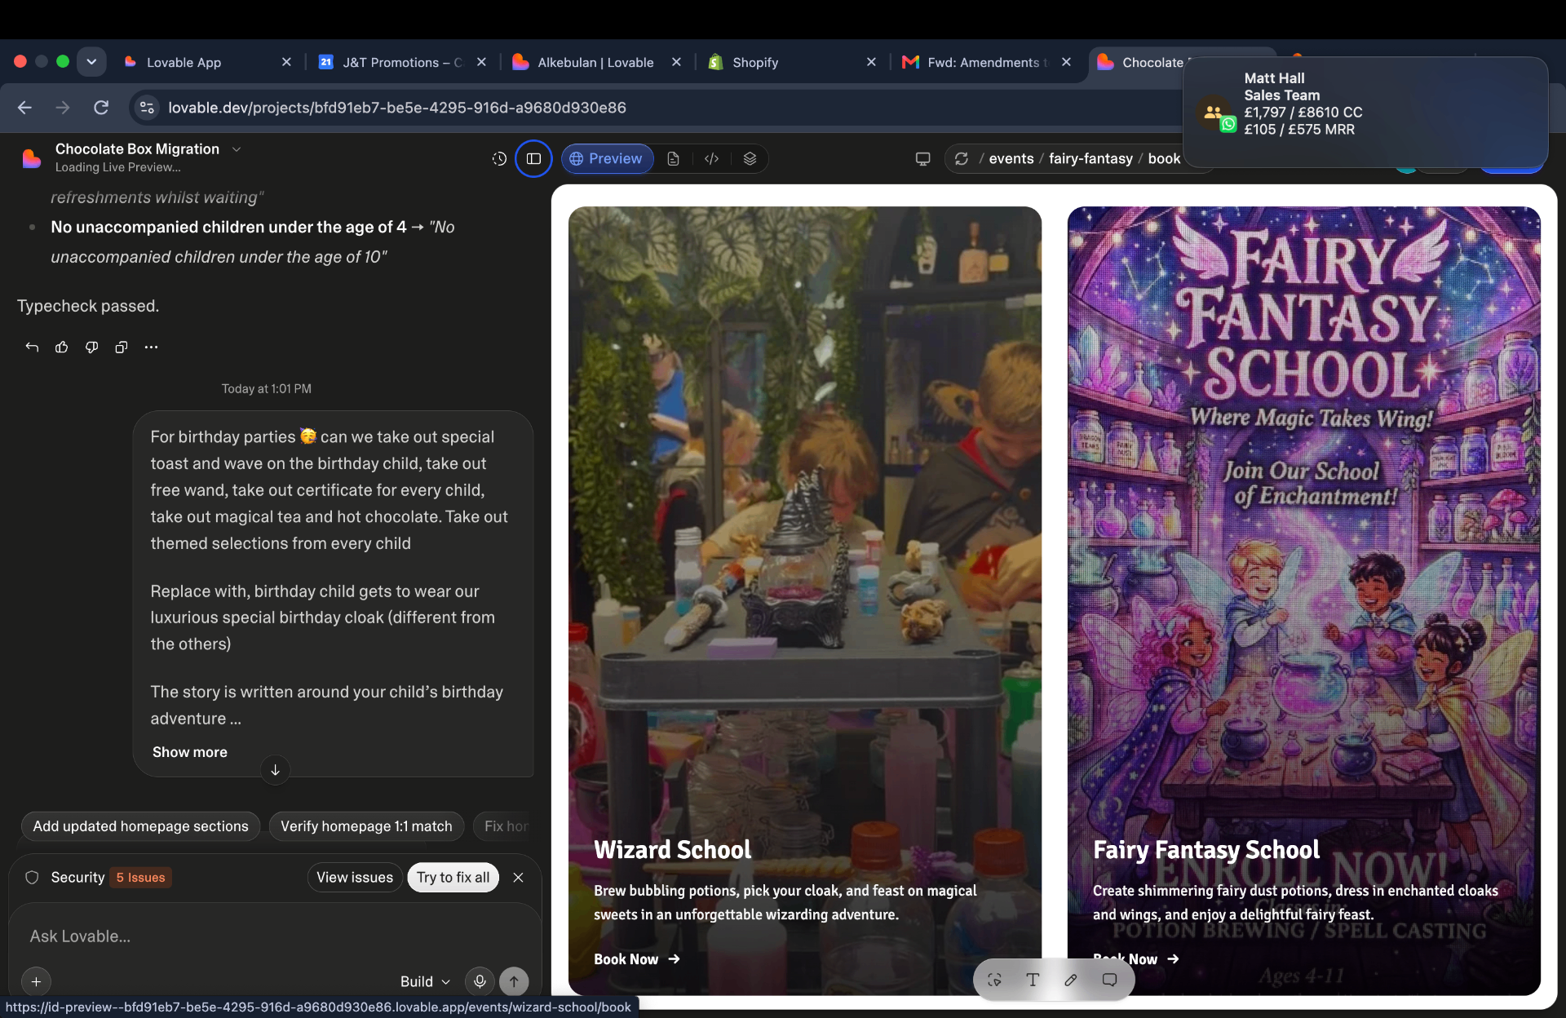Select the Add updated homepage sections suggestion
1566x1018 pixels.
click(140, 826)
